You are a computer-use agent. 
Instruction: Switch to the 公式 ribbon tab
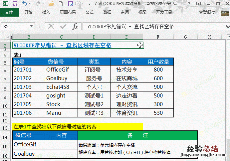89,12
